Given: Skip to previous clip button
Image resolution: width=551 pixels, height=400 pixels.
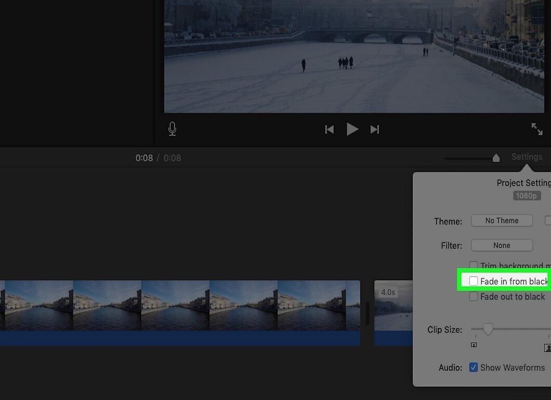Looking at the screenshot, I should [x=329, y=129].
